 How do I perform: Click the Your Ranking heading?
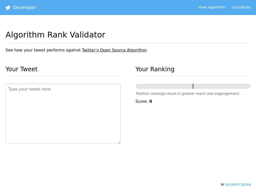pyautogui.click(x=155, y=69)
